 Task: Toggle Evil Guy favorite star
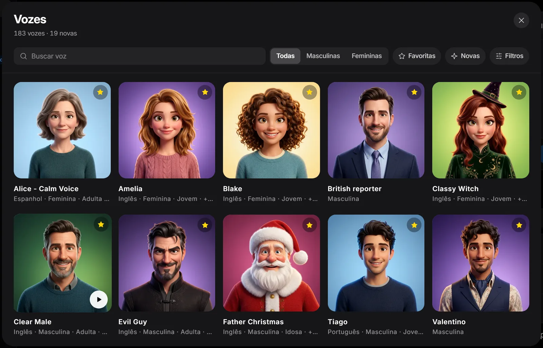click(205, 225)
